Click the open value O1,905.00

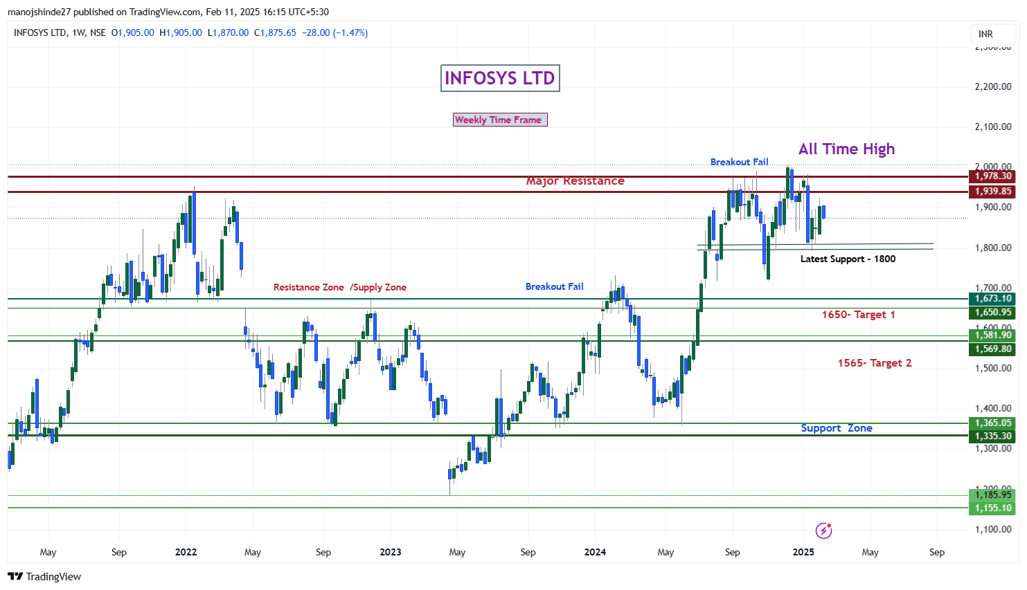133,33
